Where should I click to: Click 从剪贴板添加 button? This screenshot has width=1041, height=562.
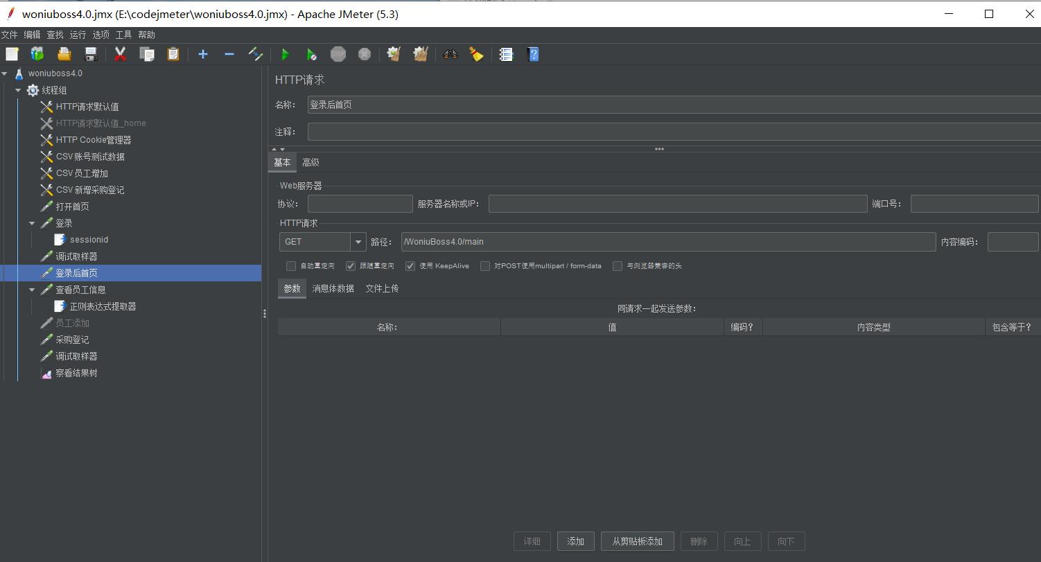tap(638, 541)
